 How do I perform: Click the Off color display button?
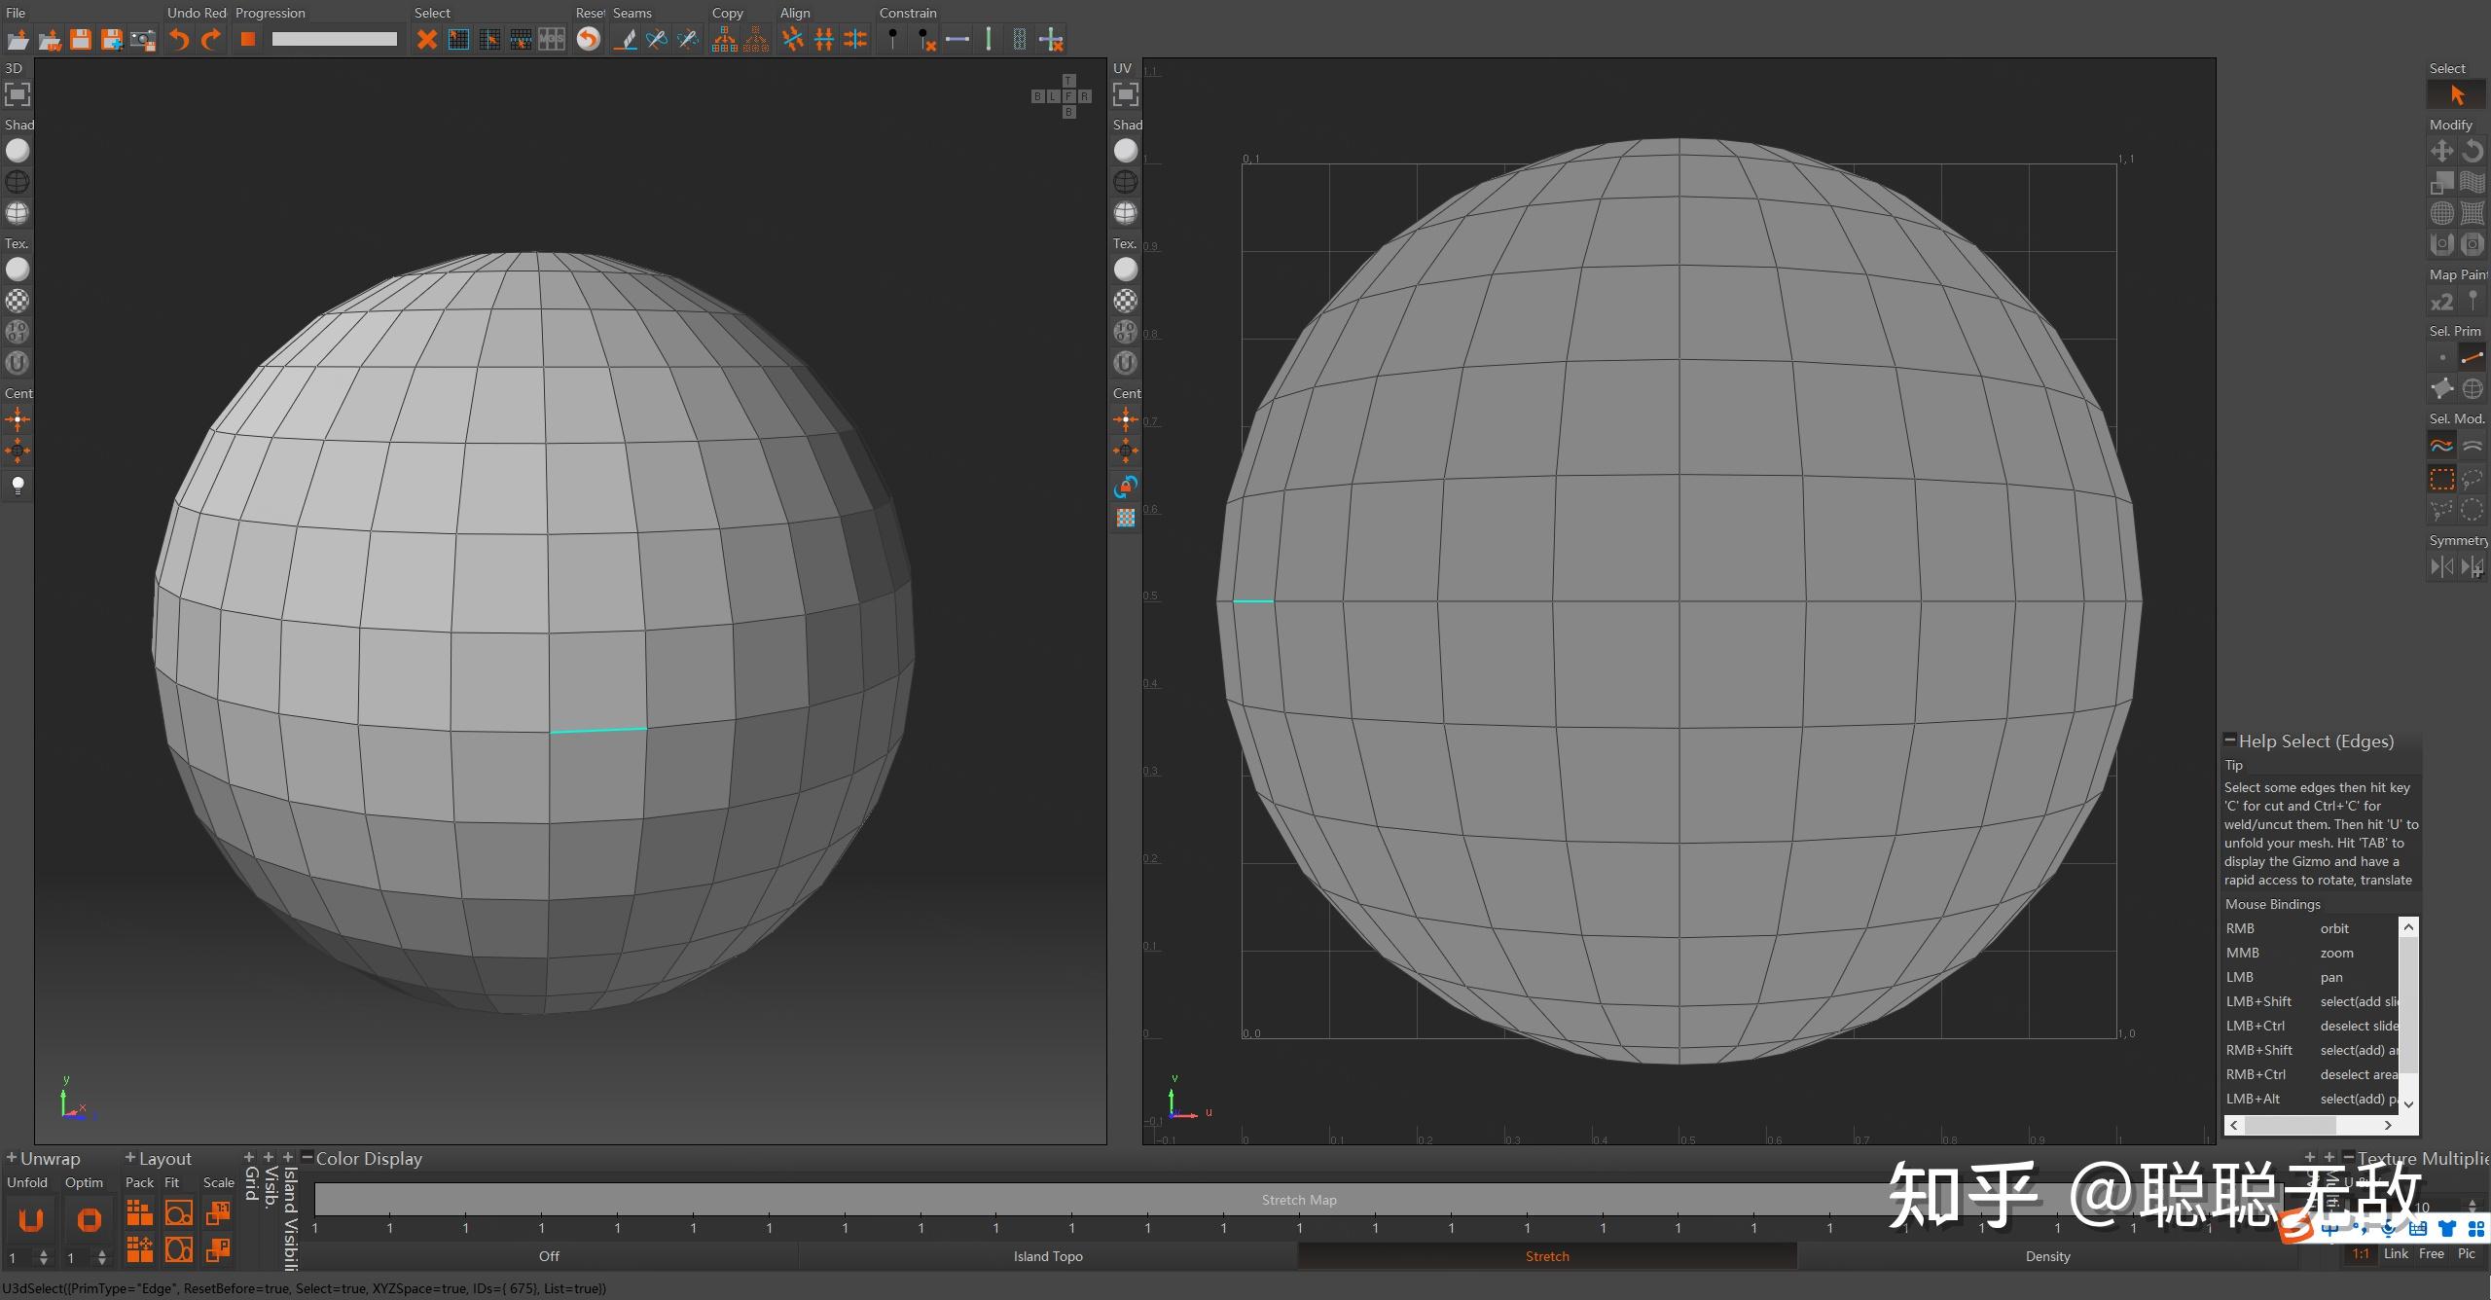[549, 1256]
